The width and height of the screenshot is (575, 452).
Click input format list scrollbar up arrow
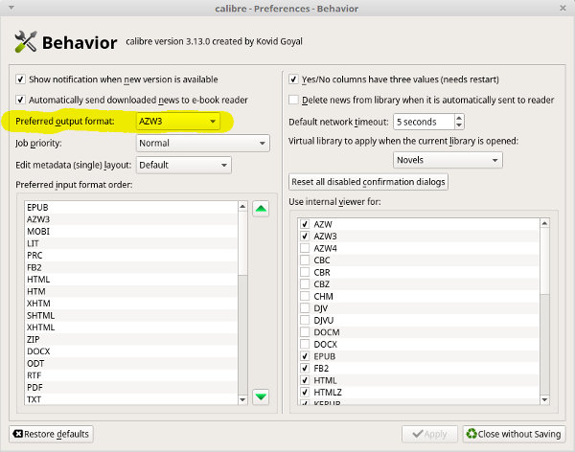pos(242,207)
